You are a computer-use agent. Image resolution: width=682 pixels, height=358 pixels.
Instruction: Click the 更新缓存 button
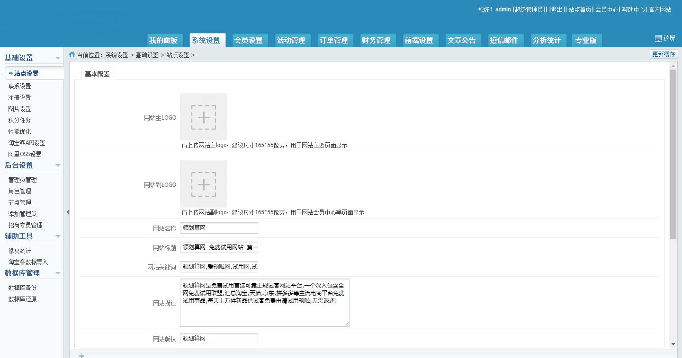[x=664, y=54]
